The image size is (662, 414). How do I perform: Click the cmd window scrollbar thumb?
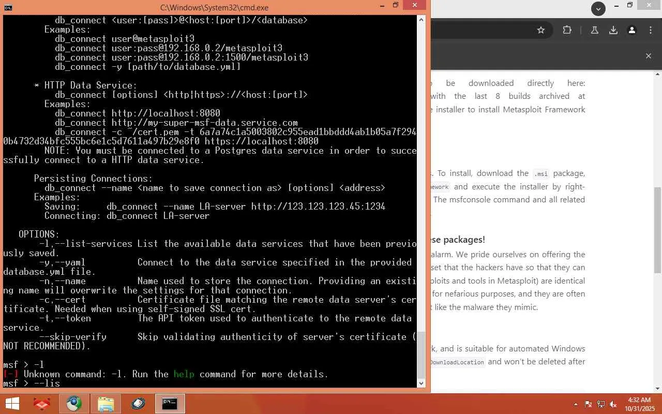coord(421,355)
